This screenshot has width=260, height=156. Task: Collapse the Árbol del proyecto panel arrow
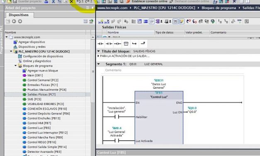[92, 8]
